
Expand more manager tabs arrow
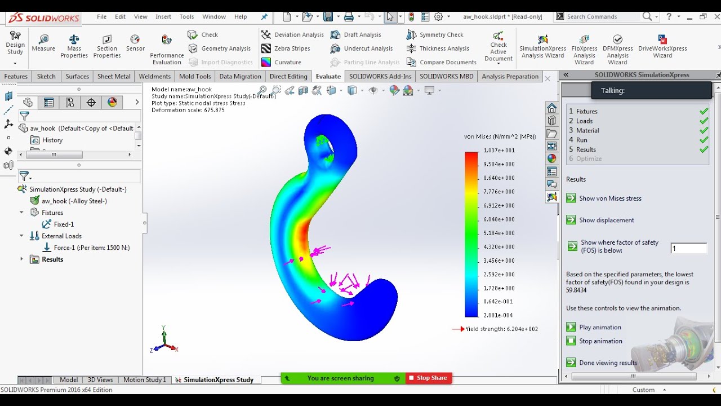coord(137,102)
